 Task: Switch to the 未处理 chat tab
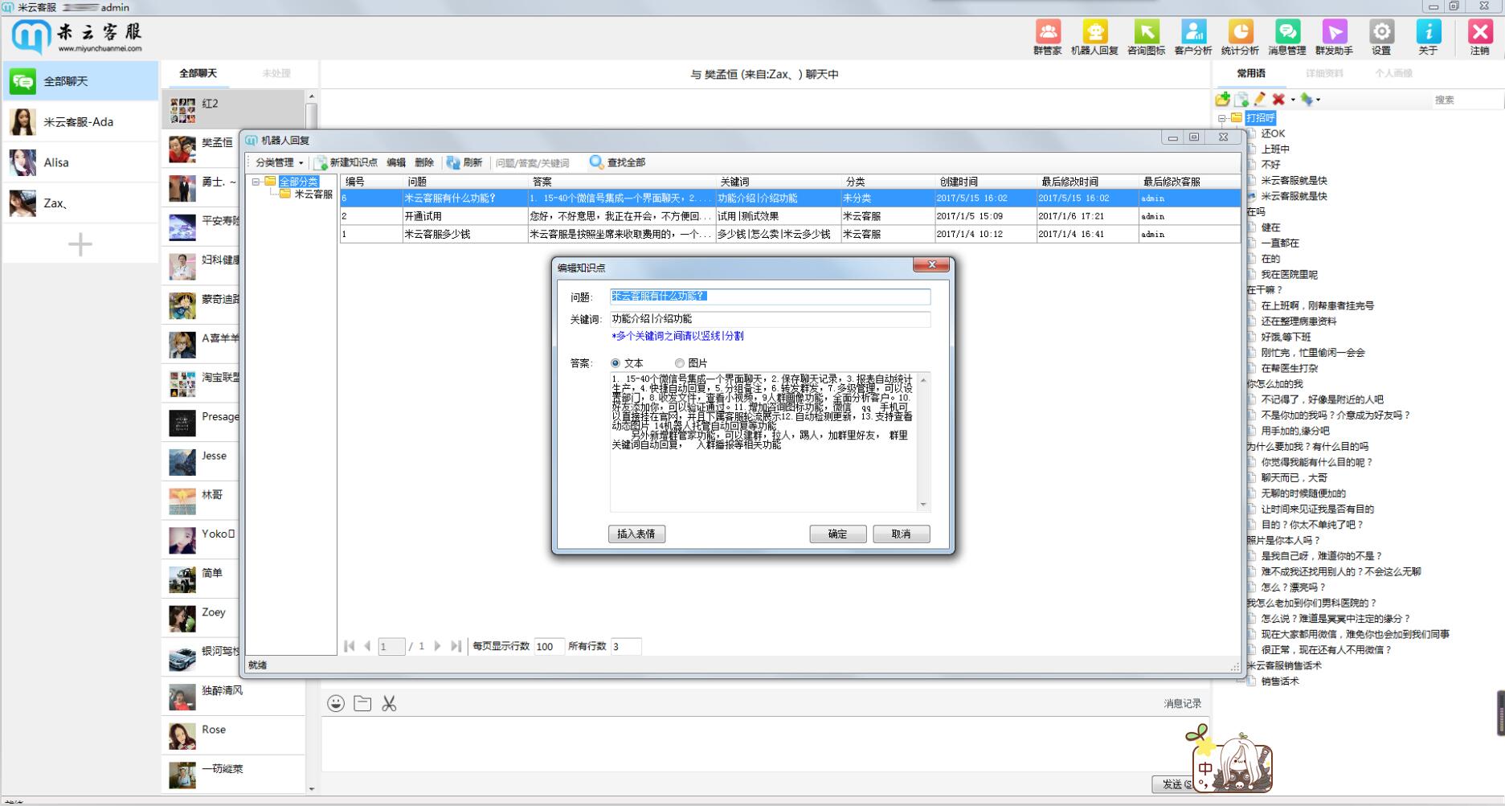pos(276,73)
